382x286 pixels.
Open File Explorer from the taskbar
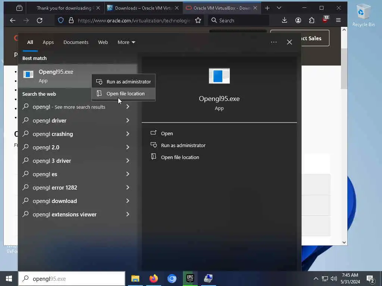pyautogui.click(x=135, y=279)
